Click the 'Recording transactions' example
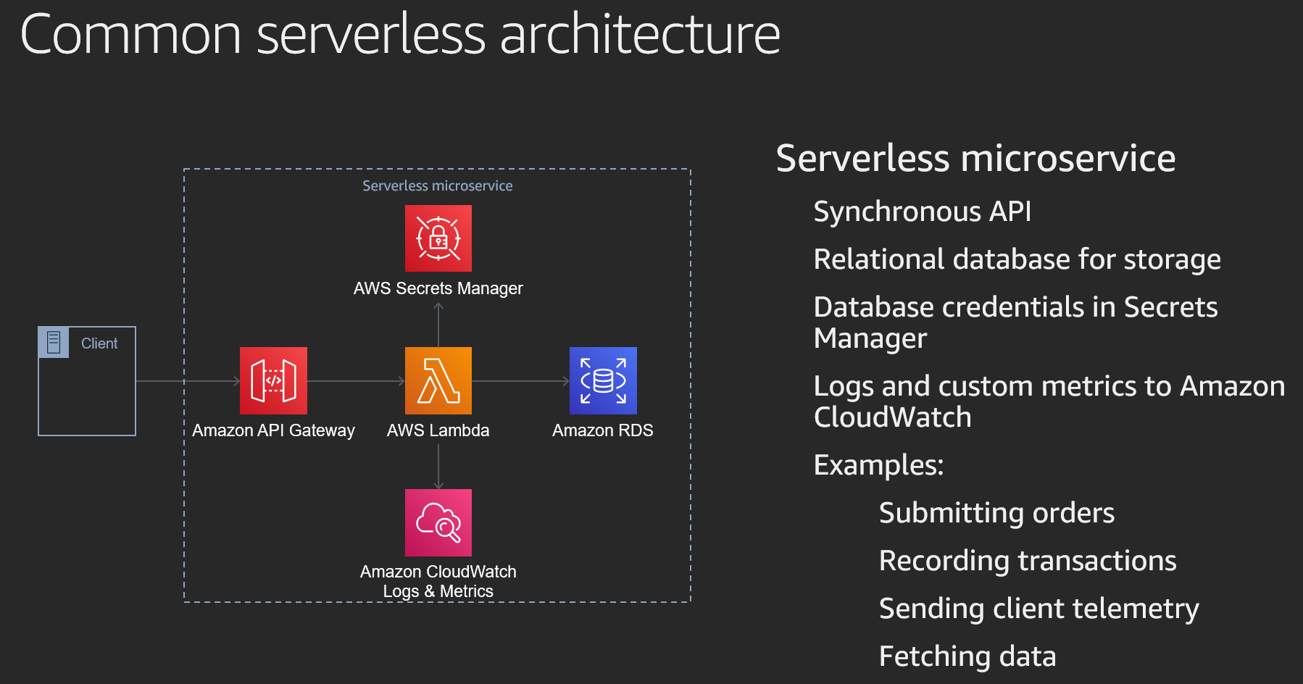The image size is (1303, 684). 1028,561
